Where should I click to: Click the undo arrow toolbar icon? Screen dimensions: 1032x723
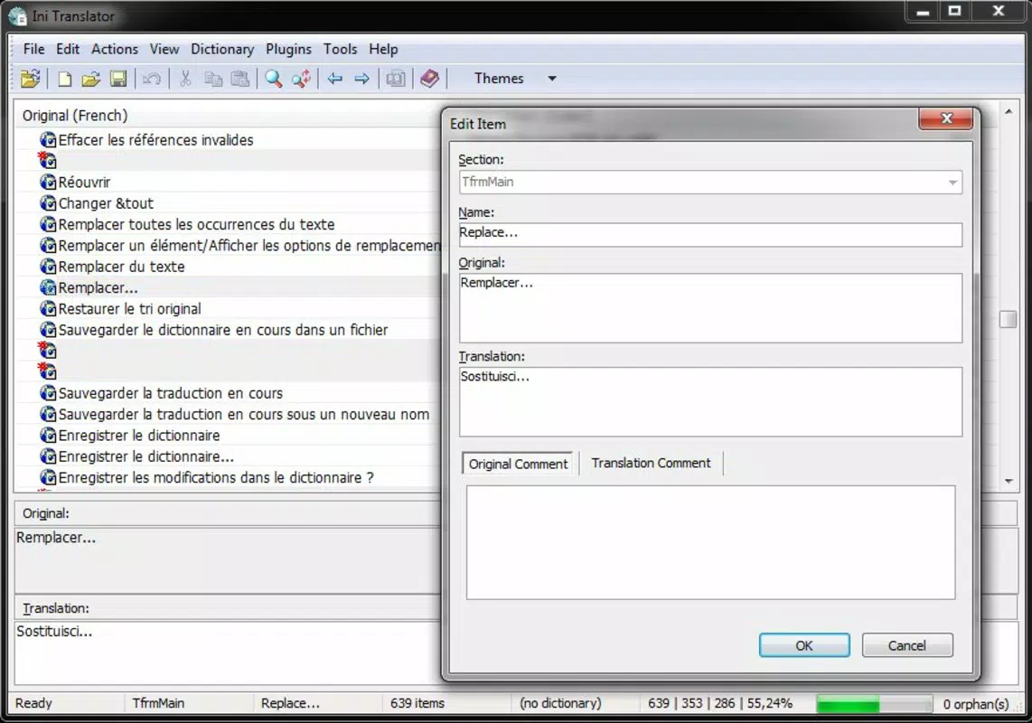tap(152, 79)
